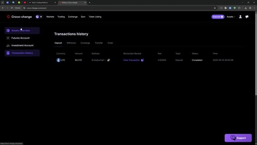Open the pinned green circle tab

click(x=19, y=3)
